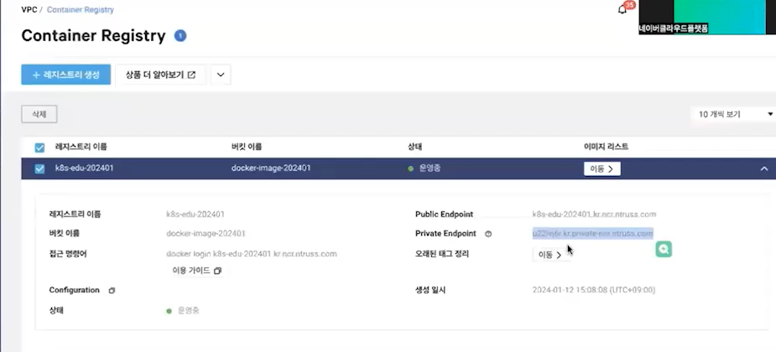Screen dimensions: 776x352
Task: Click the green magnifier search icon
Action: coord(664,249)
